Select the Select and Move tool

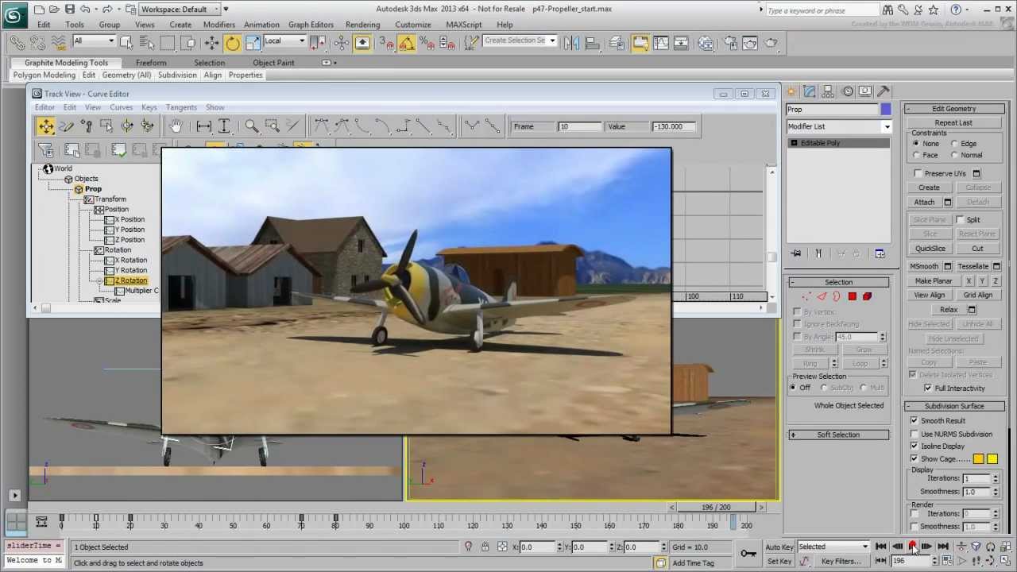pyautogui.click(x=211, y=43)
